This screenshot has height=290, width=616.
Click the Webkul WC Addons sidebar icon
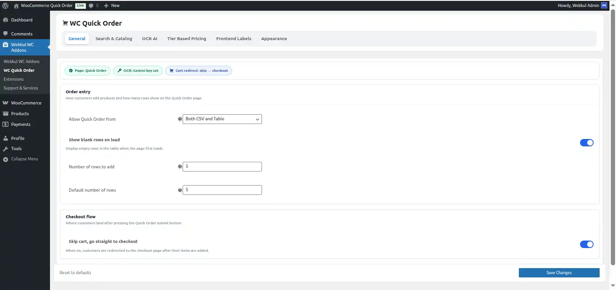click(5, 45)
